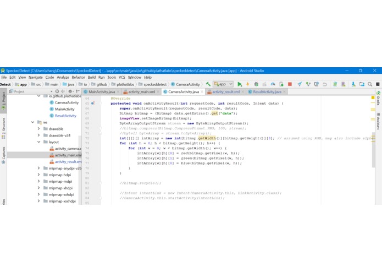Toggle the 2: Structure tool window button
382x272 pixels.
(3, 128)
